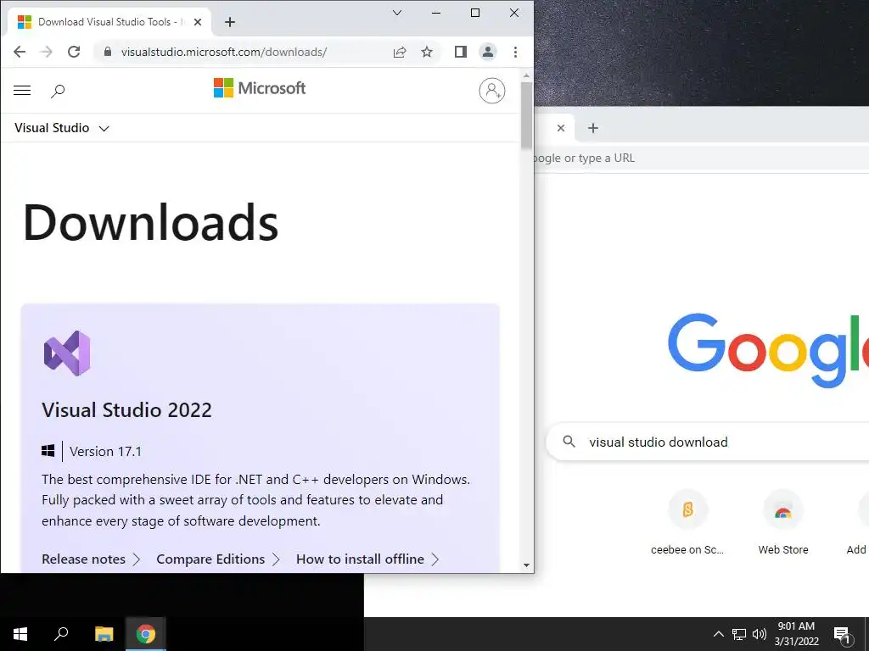Sign in via the Microsoft account icon
The width and height of the screenshot is (869, 651).
pos(492,91)
